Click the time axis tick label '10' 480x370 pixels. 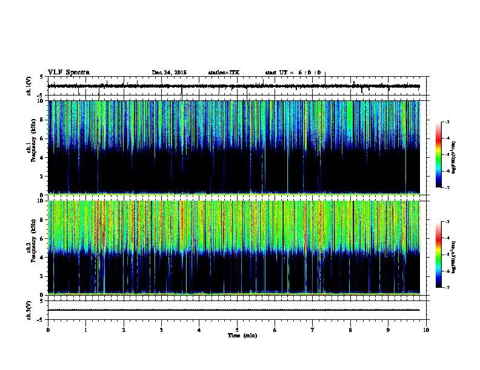[x=426, y=330]
